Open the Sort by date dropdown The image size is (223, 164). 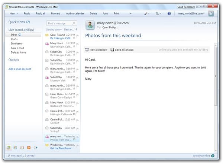click(54, 29)
